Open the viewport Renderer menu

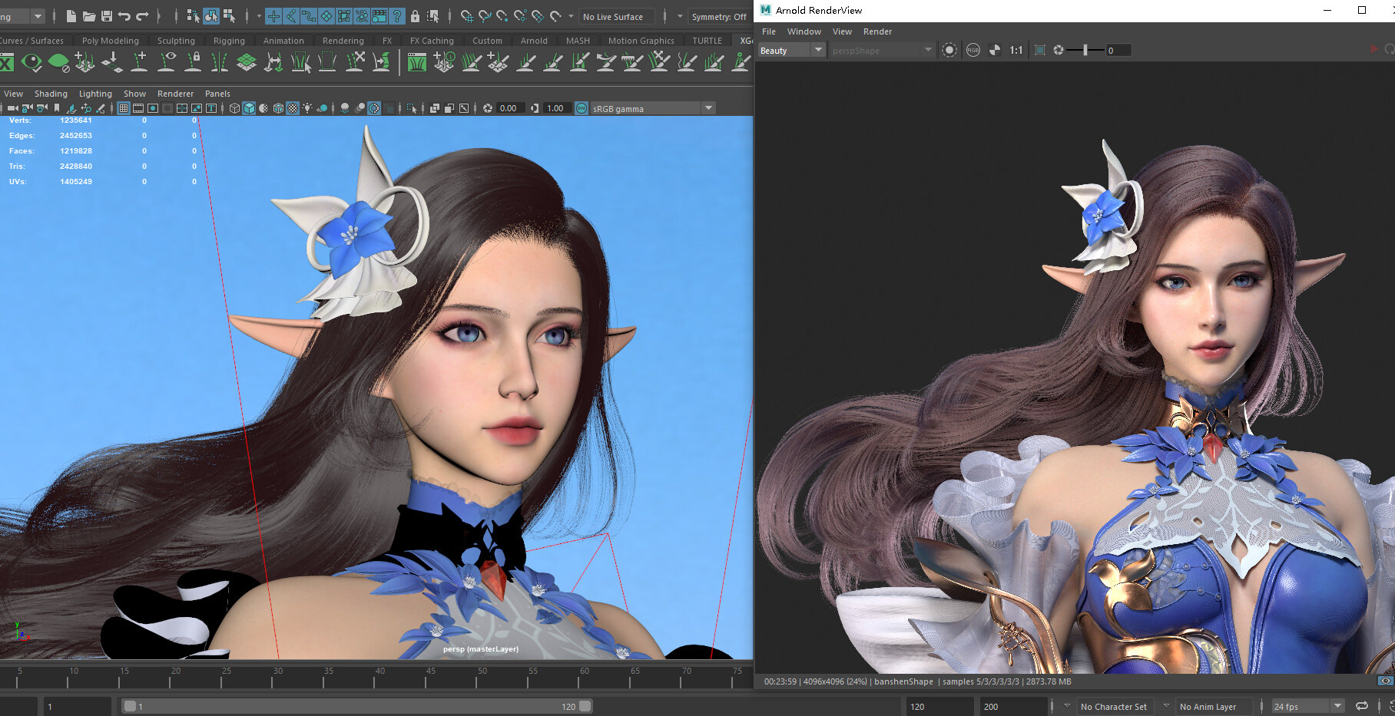(175, 94)
